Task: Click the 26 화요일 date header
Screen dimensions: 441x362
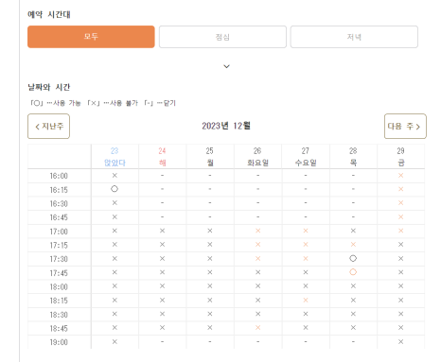Action: point(257,157)
